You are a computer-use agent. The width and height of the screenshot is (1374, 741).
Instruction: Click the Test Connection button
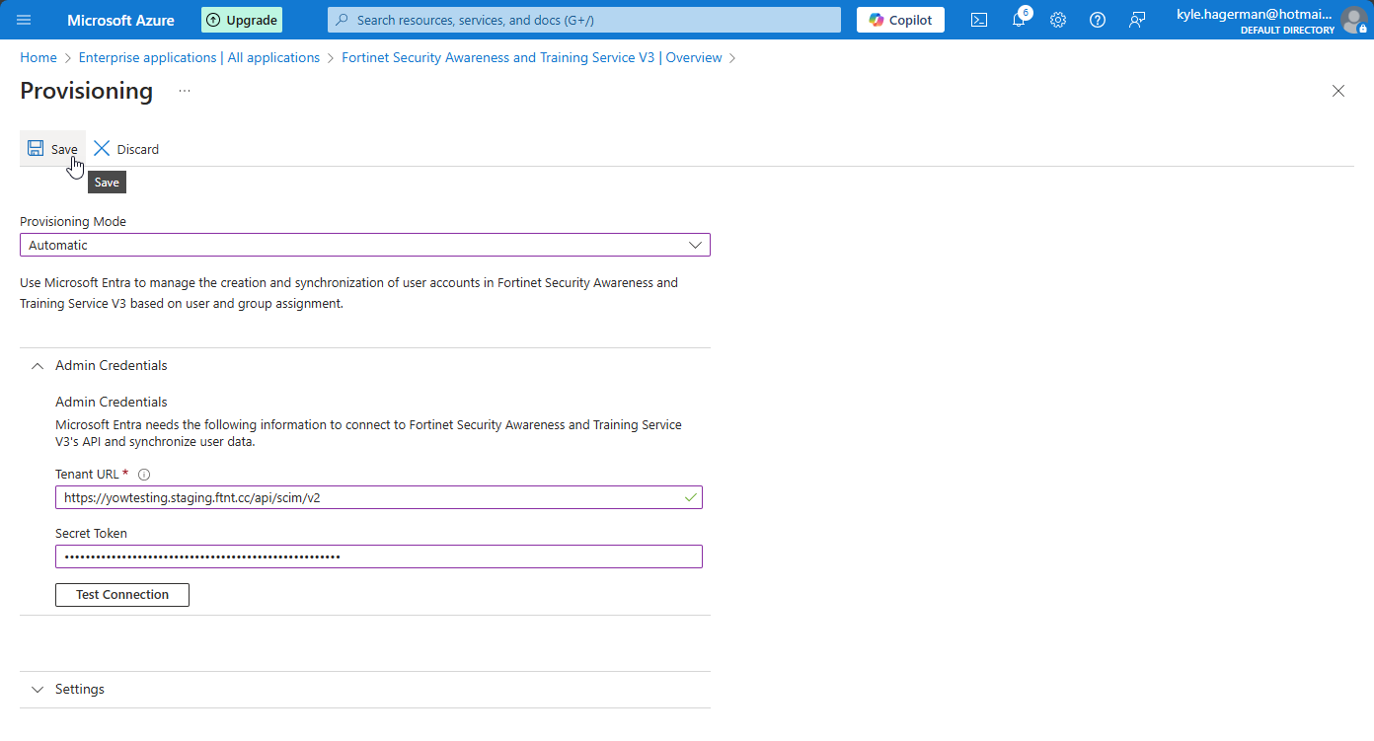pyautogui.click(x=122, y=595)
